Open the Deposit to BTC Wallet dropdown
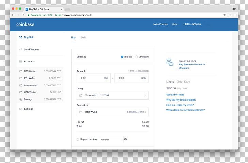The height and width of the screenshot is (163, 248). click(x=112, y=112)
